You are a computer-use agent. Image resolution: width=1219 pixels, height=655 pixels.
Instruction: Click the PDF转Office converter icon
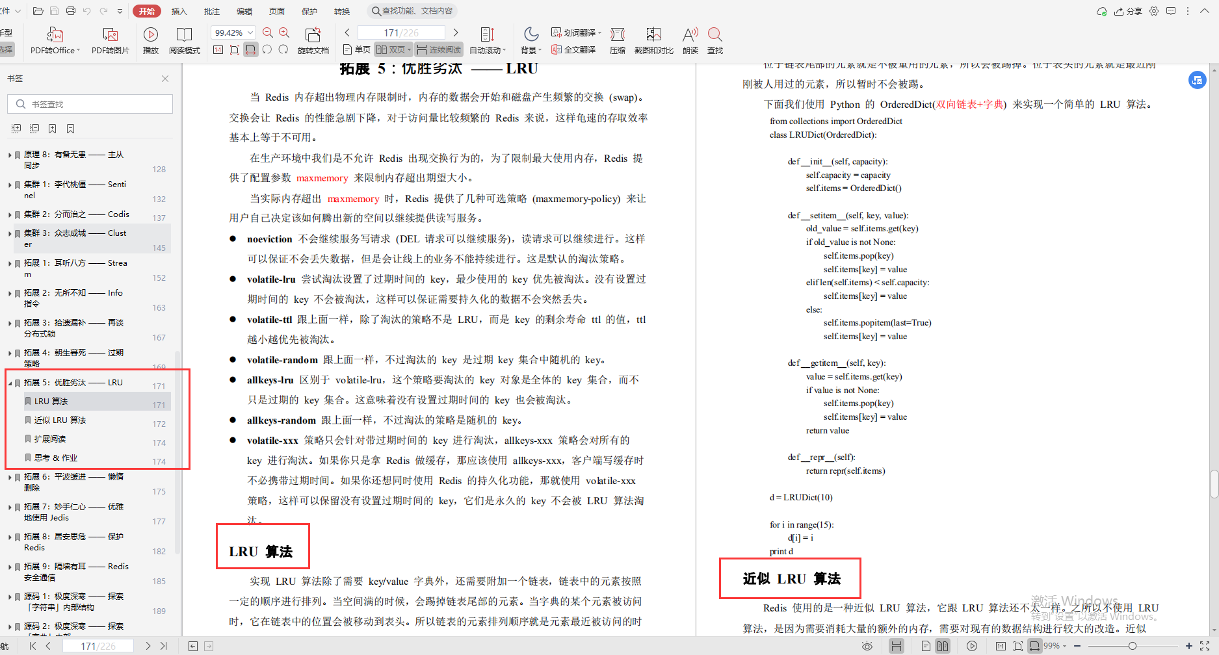pyautogui.click(x=55, y=35)
